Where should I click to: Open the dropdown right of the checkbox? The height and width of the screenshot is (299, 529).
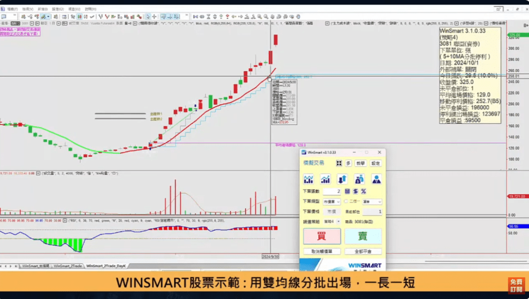(372, 202)
